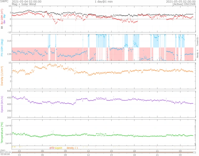Click the 'Away +' label on right side
Viewport: 199px width, 156px height.
[x=197, y=55]
